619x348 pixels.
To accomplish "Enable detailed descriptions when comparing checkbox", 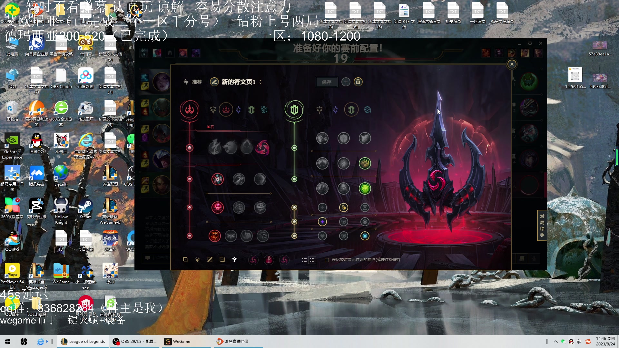I will (x=327, y=260).
